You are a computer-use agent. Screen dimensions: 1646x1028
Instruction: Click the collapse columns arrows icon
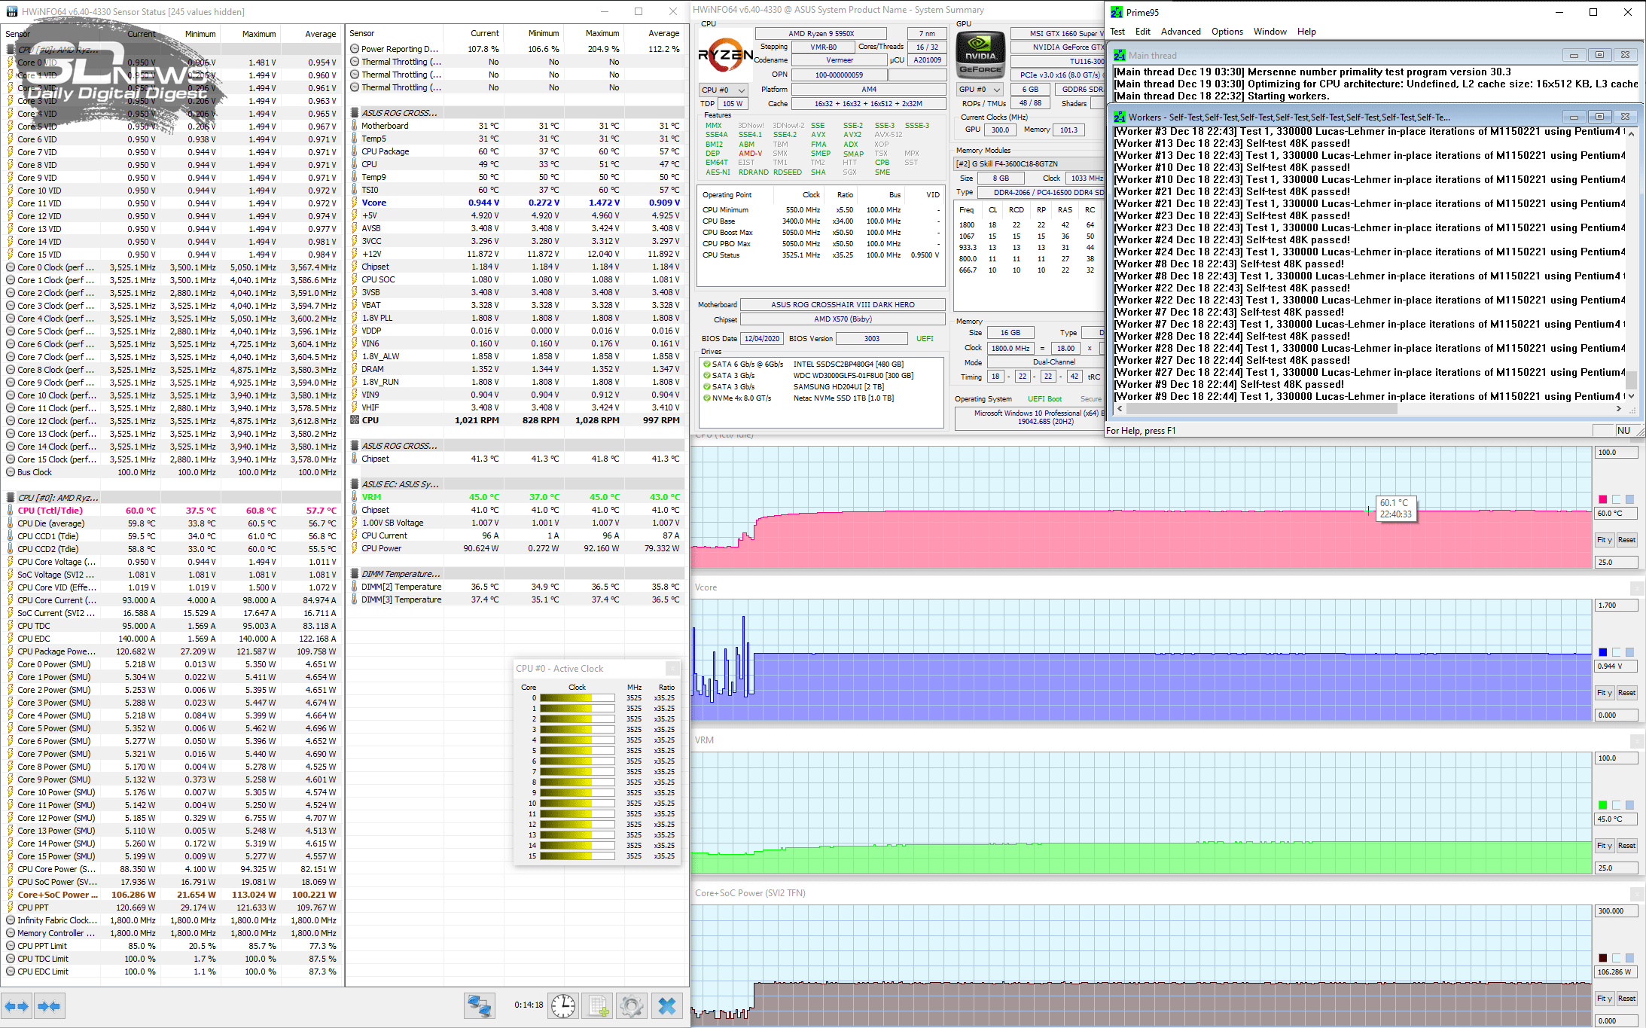[x=50, y=1006]
